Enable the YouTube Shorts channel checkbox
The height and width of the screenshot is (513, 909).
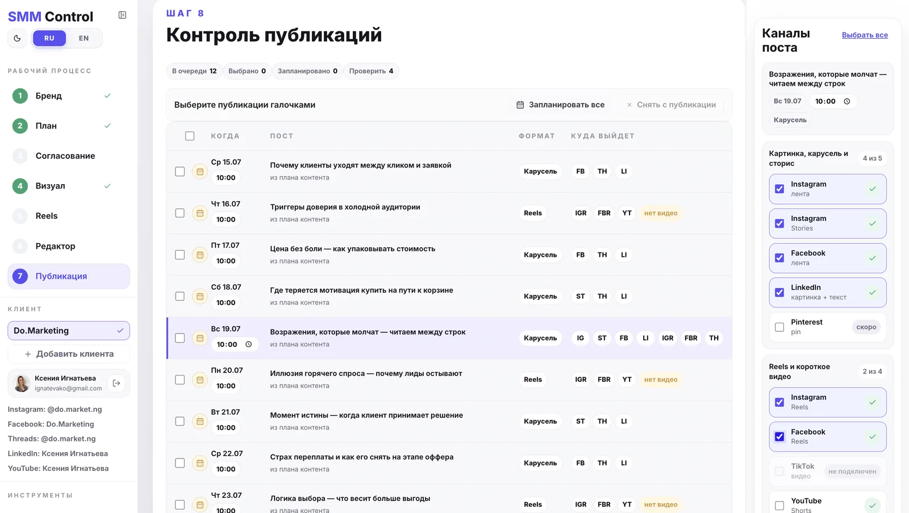click(779, 506)
